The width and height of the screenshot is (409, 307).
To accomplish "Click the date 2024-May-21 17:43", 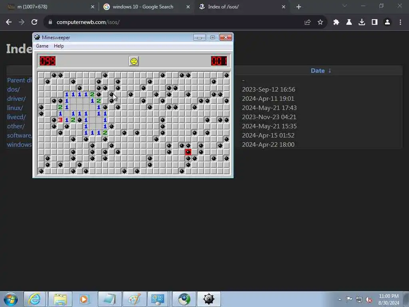I will pos(269,108).
